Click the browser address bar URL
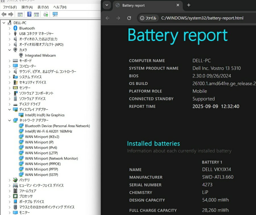256x215 pixels. pos(202,18)
